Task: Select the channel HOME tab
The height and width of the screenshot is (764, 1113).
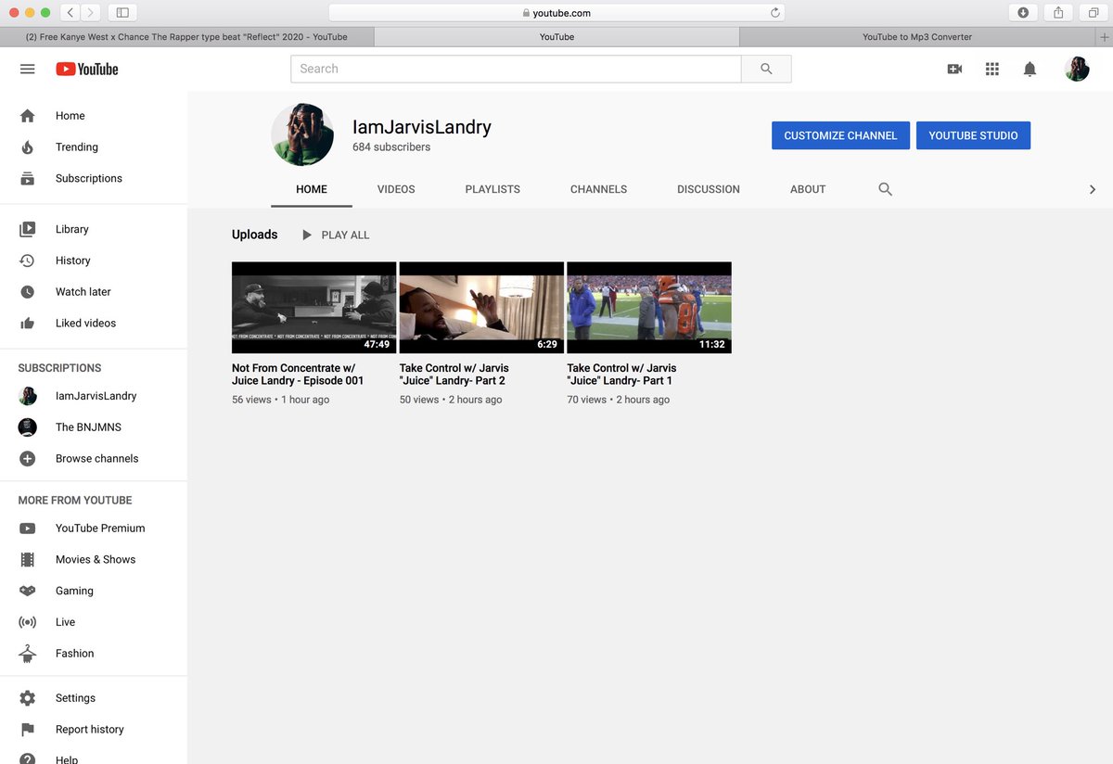Action: (x=312, y=189)
